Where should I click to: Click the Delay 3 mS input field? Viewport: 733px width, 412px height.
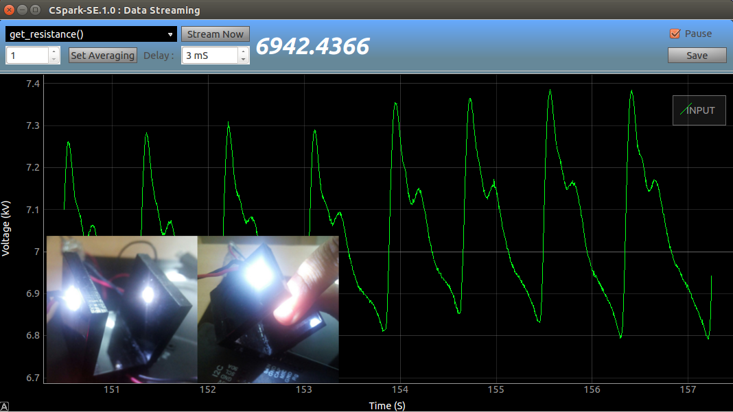pyautogui.click(x=210, y=55)
